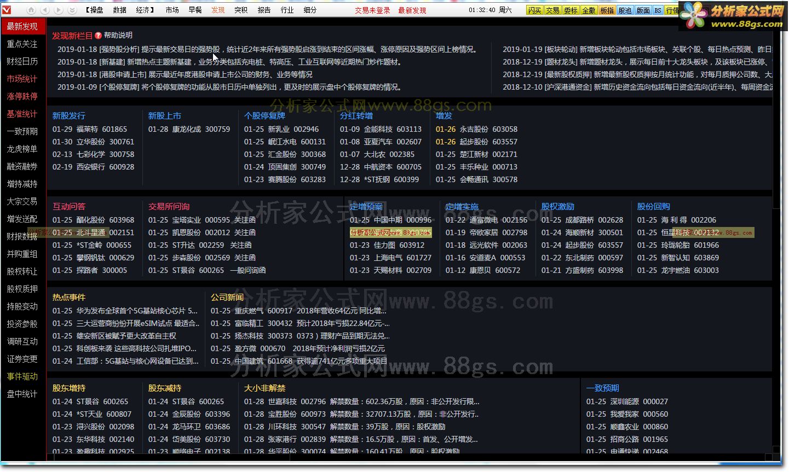Click stock row 海利得 002206
The height and width of the screenshot is (472, 789).
677,220
